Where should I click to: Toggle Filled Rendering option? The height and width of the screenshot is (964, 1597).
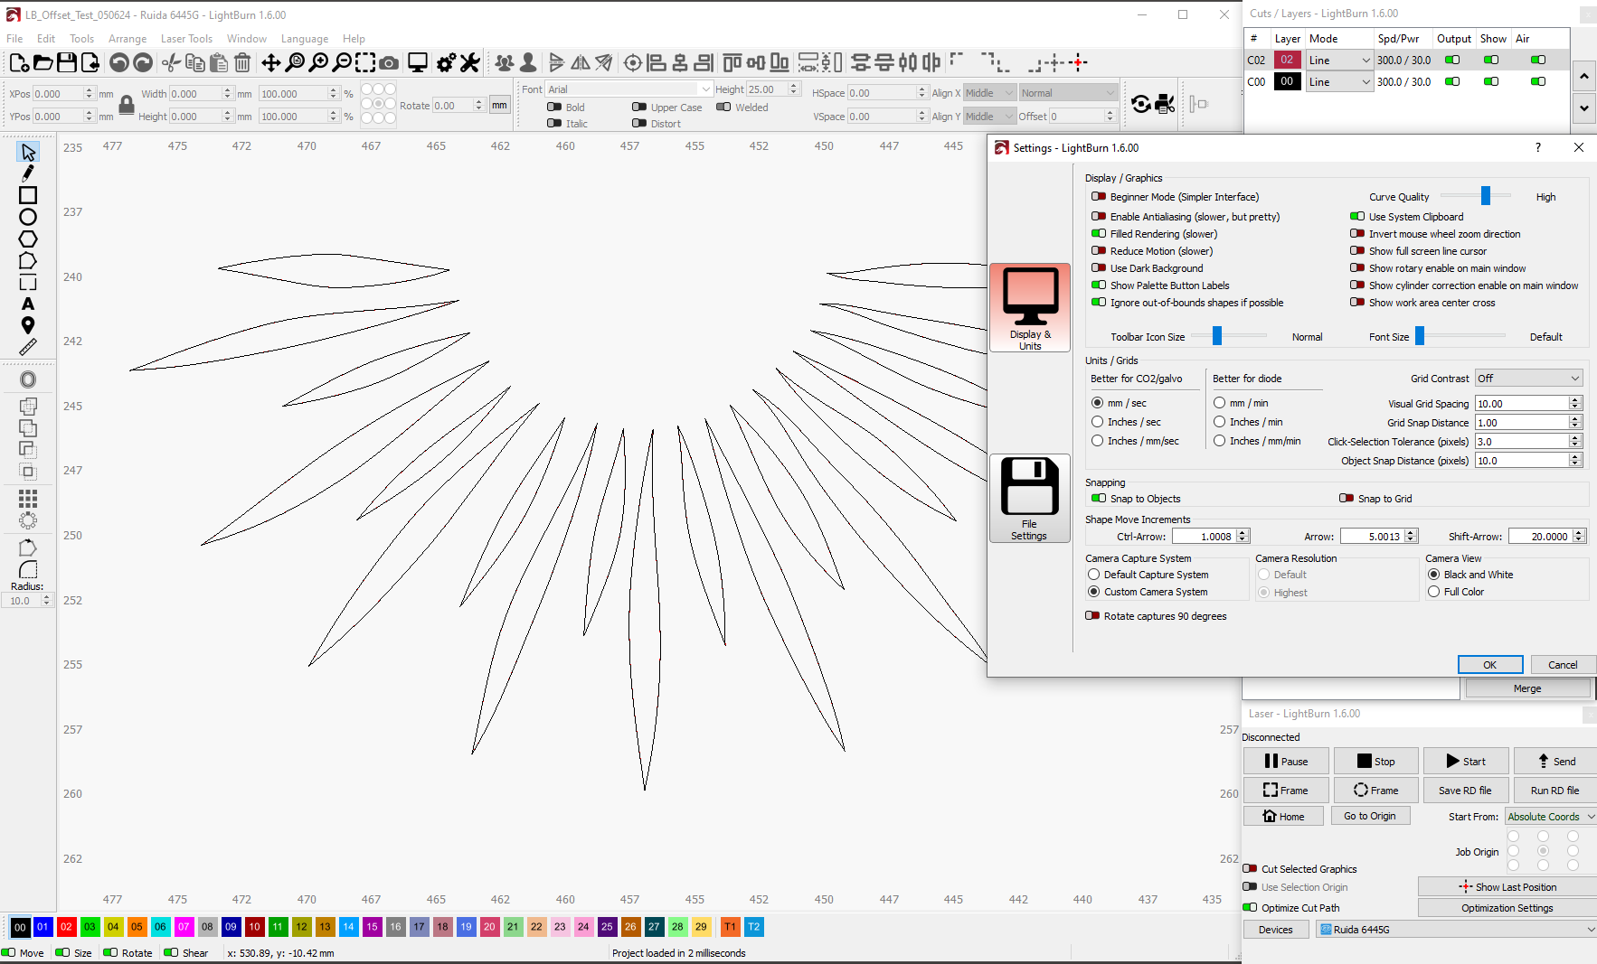point(1099,234)
